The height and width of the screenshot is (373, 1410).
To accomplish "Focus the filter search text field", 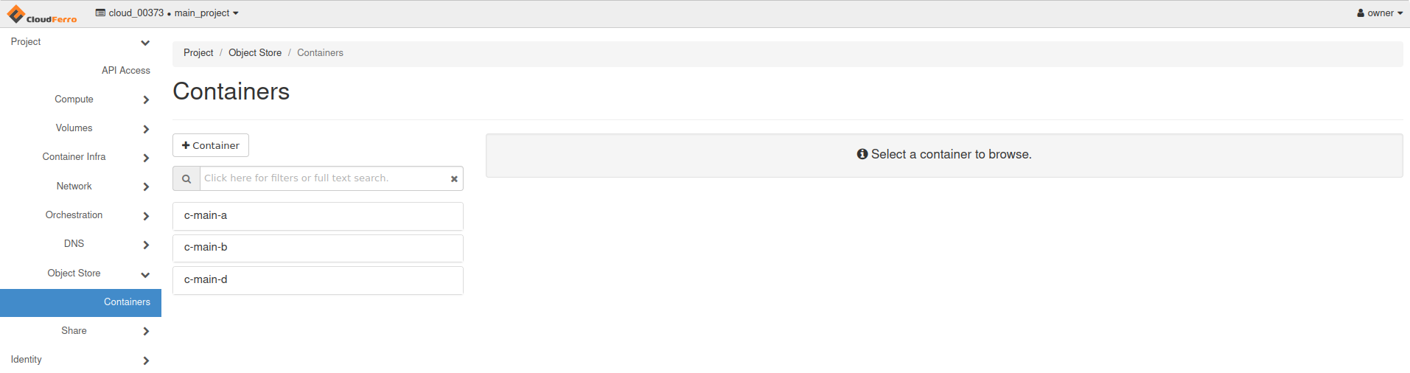I will [324, 178].
